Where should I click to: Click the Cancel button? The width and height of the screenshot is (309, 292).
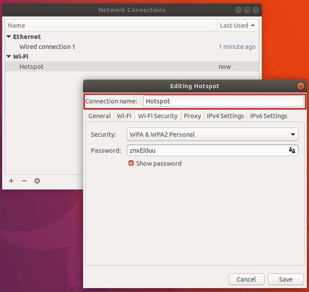(246, 279)
